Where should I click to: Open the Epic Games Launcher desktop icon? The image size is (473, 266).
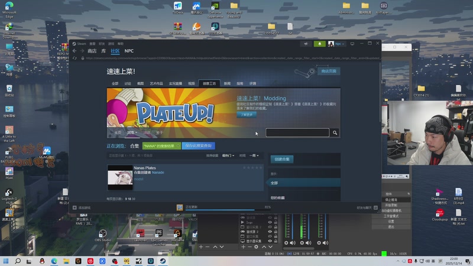pyautogui.click(x=159, y=238)
